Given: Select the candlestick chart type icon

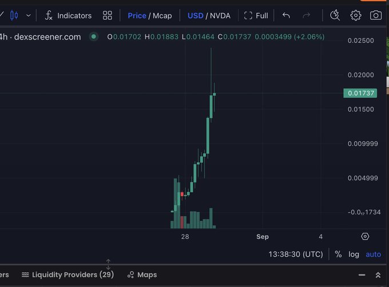Looking at the screenshot, I should point(14,15).
